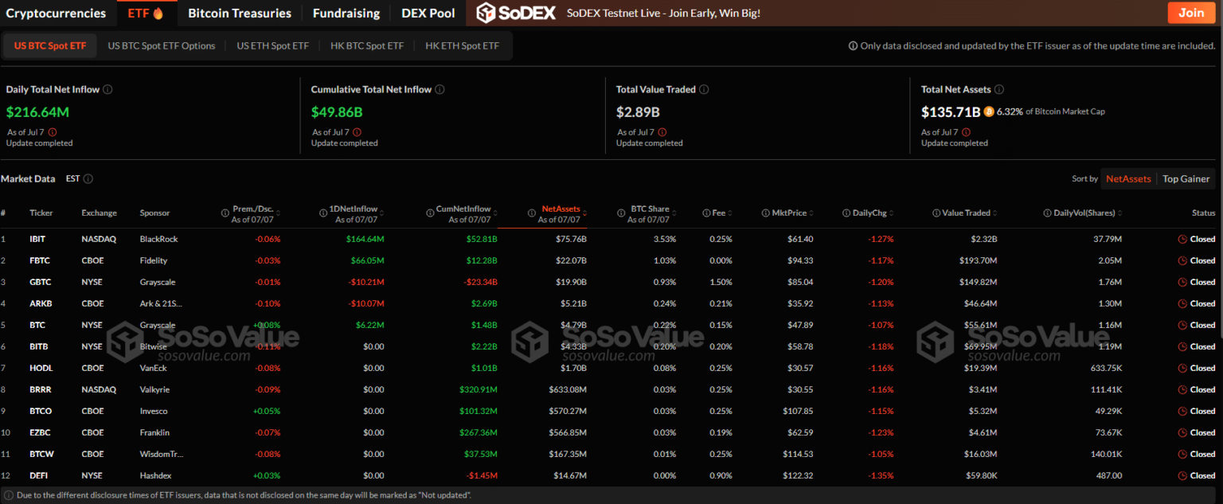Open the Bitcoin Treasuries tab
This screenshot has width=1223, height=504.
(x=240, y=13)
